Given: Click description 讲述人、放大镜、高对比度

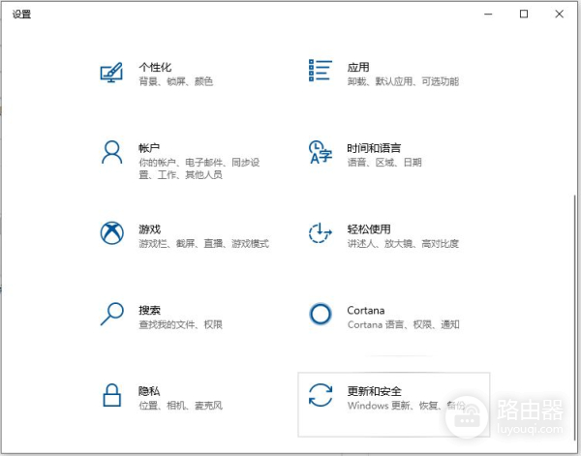Looking at the screenshot, I should click(403, 243).
